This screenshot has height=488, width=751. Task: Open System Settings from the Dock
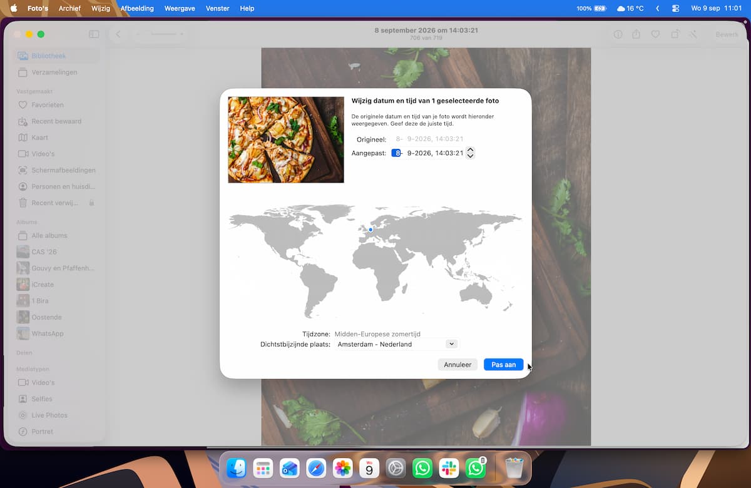(396, 467)
